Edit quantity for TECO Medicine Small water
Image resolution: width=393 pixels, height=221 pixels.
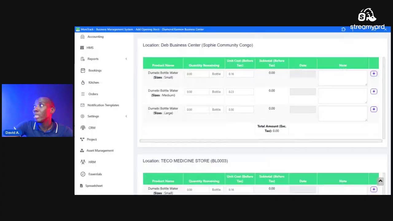(197, 190)
